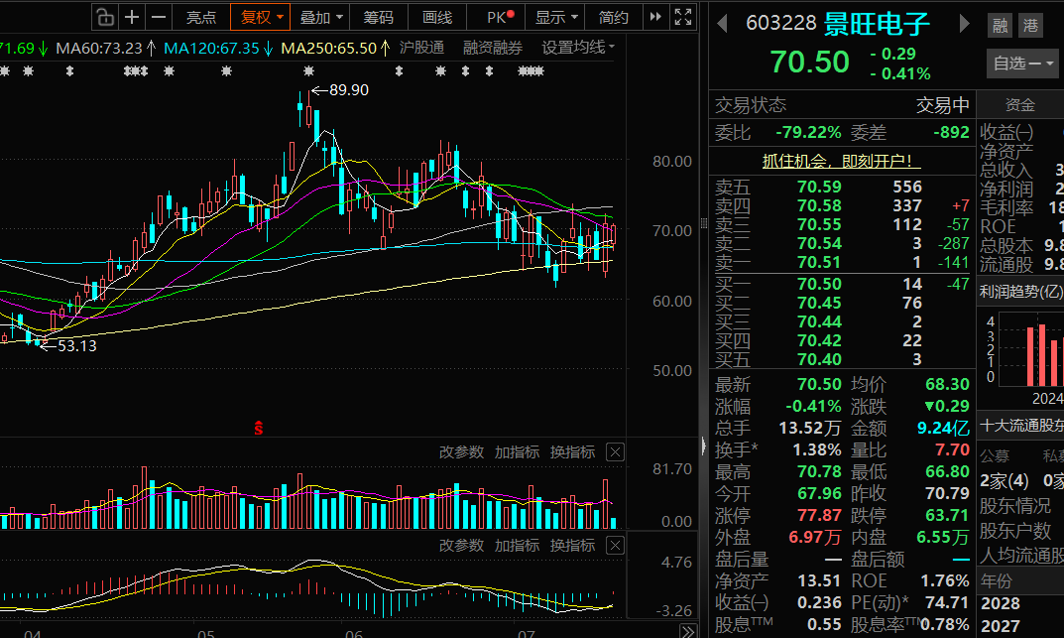Toggle the 沪股通 indicator
This screenshot has height=638, width=1064.
pyautogui.click(x=421, y=48)
